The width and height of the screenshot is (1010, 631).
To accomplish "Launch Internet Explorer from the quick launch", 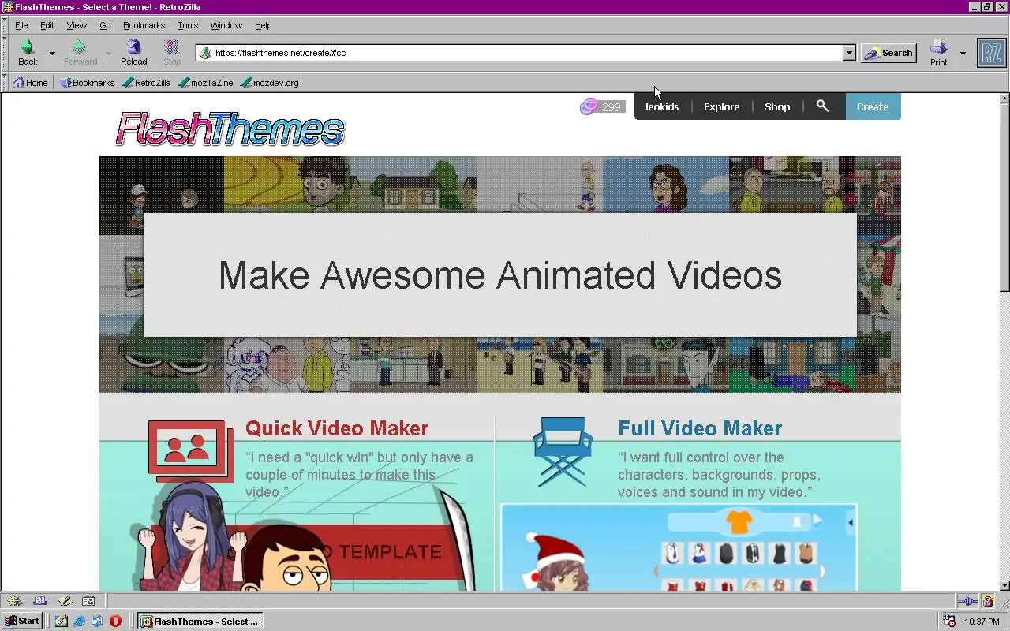I will tap(80, 621).
